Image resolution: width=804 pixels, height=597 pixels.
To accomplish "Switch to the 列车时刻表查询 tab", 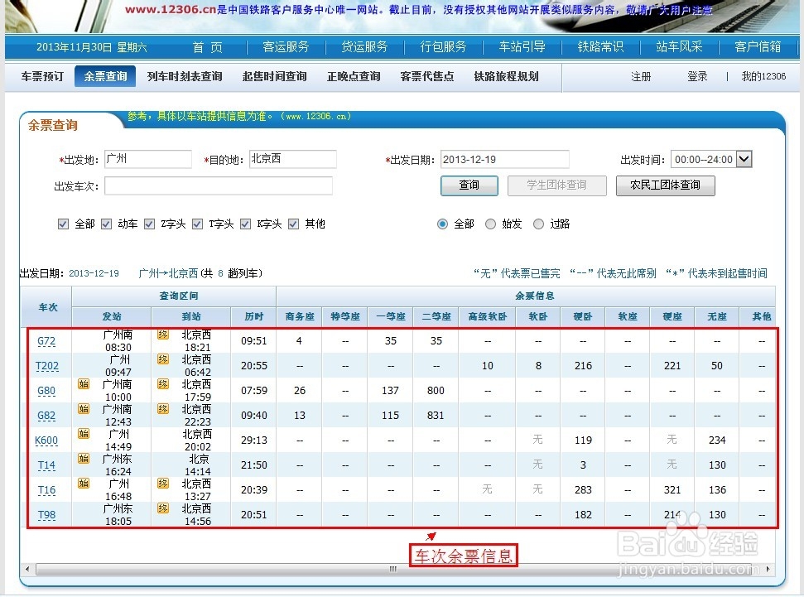I will 185,76.
